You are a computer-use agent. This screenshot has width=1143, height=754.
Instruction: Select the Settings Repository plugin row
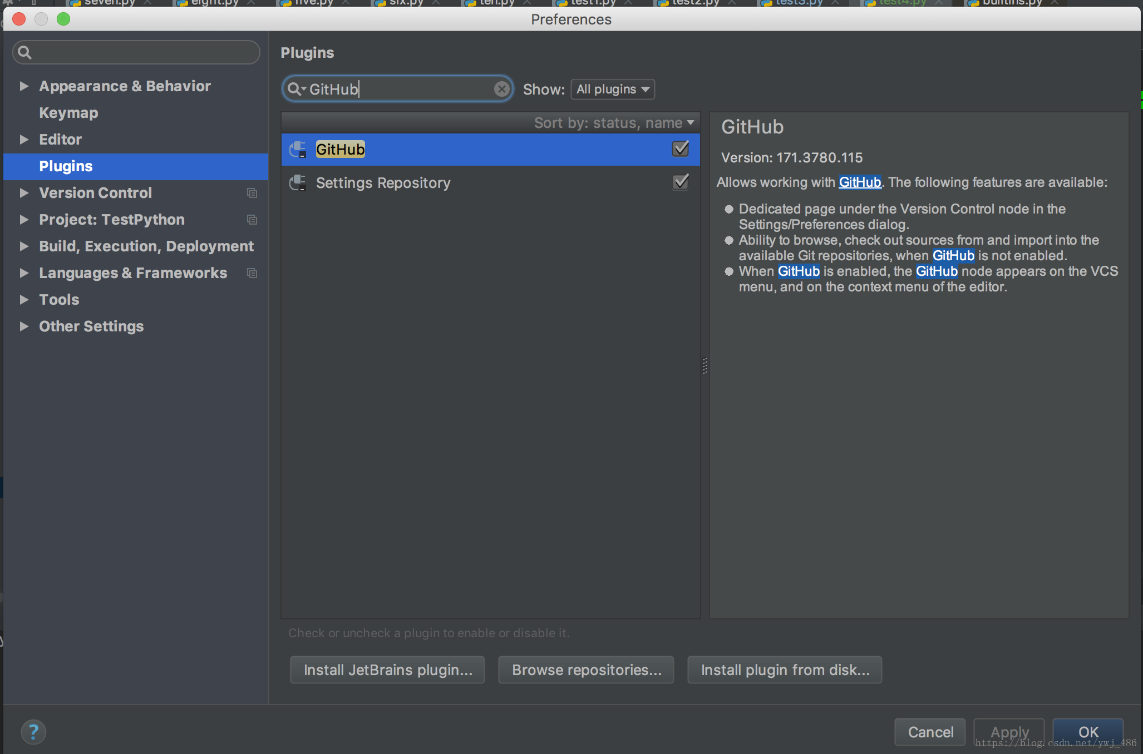pos(490,182)
